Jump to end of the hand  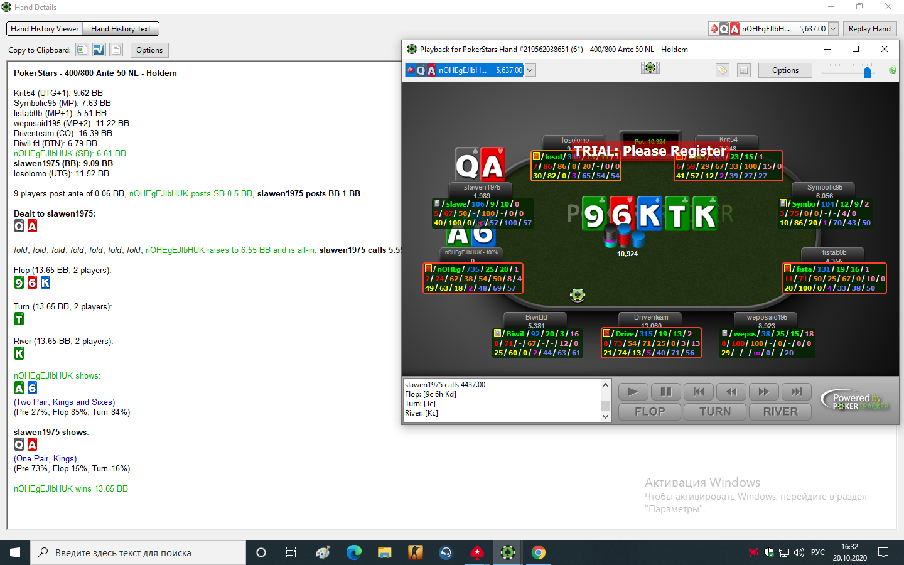coord(797,392)
